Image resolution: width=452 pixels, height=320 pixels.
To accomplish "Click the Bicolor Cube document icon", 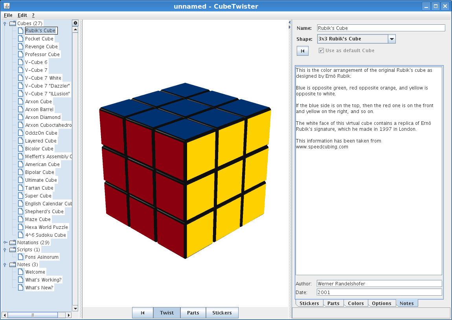I will (20, 148).
